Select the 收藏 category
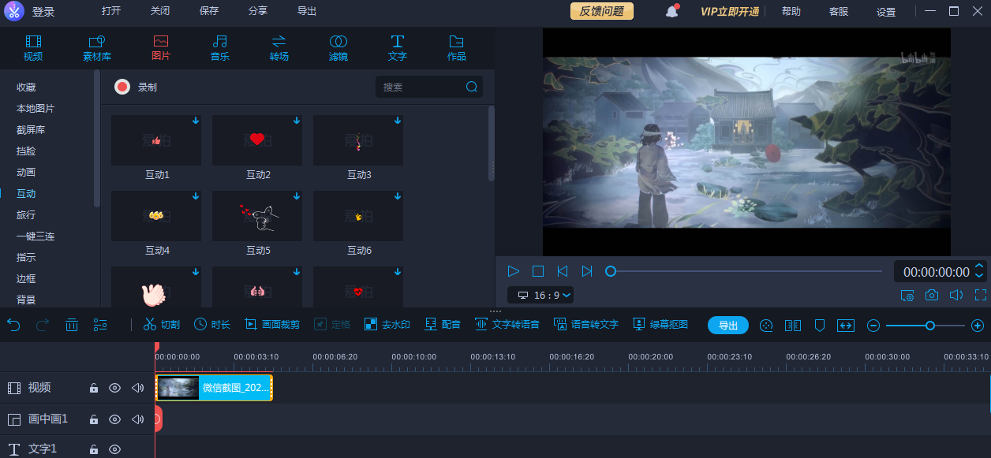This screenshot has width=991, height=458. [26, 87]
